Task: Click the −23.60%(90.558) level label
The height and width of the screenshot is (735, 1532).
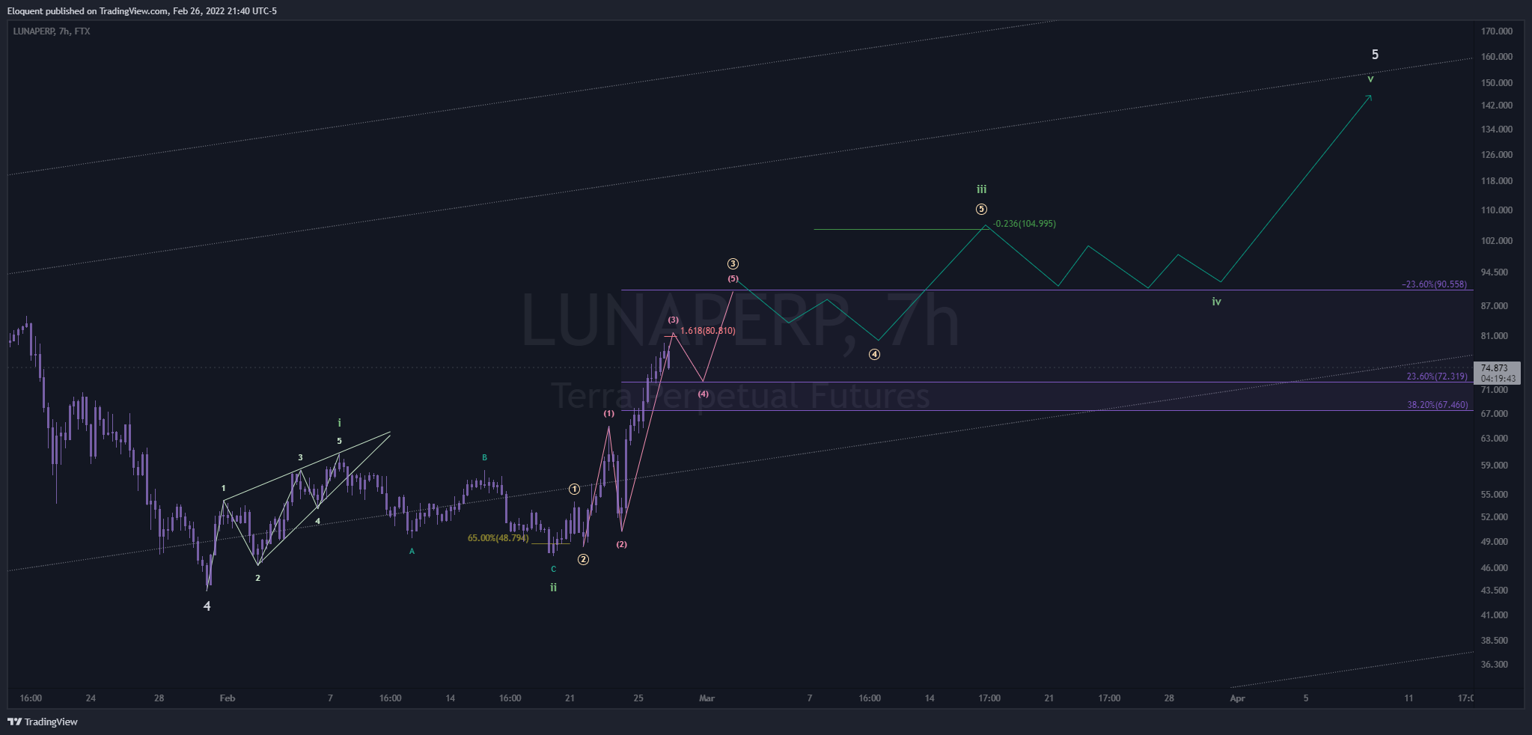Action: (1434, 284)
